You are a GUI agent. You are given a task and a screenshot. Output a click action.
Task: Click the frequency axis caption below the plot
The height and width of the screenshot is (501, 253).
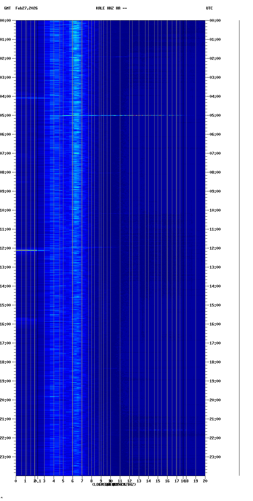114,485
